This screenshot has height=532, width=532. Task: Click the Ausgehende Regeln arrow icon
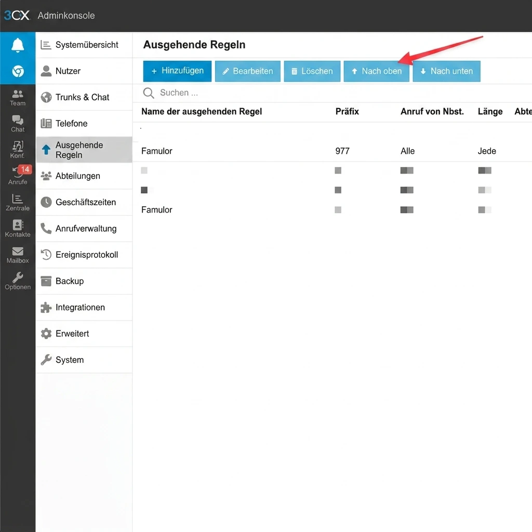pyautogui.click(x=46, y=150)
